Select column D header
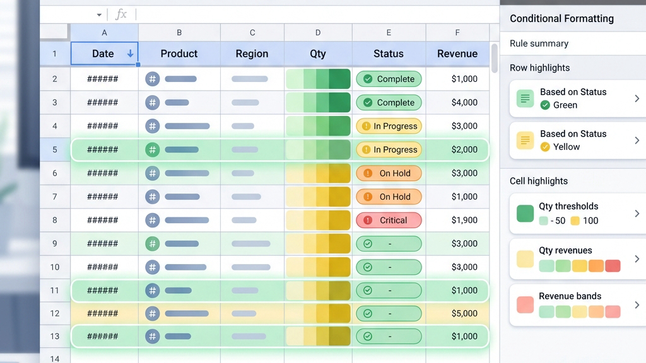646x363 pixels. pyautogui.click(x=318, y=33)
